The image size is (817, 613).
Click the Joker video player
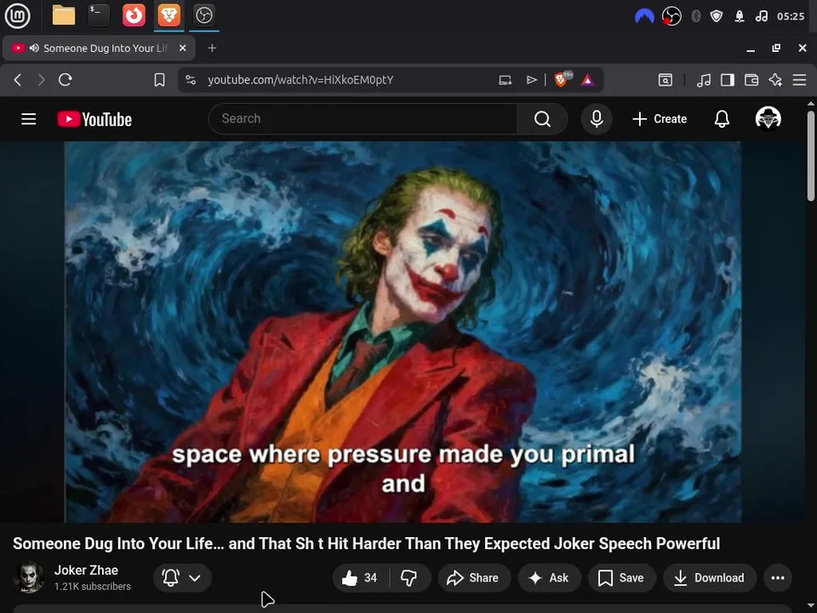[403, 331]
